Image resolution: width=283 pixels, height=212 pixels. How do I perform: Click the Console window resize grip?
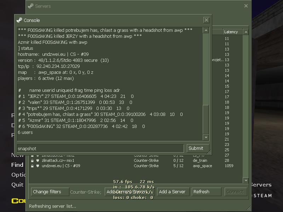coord(209,153)
